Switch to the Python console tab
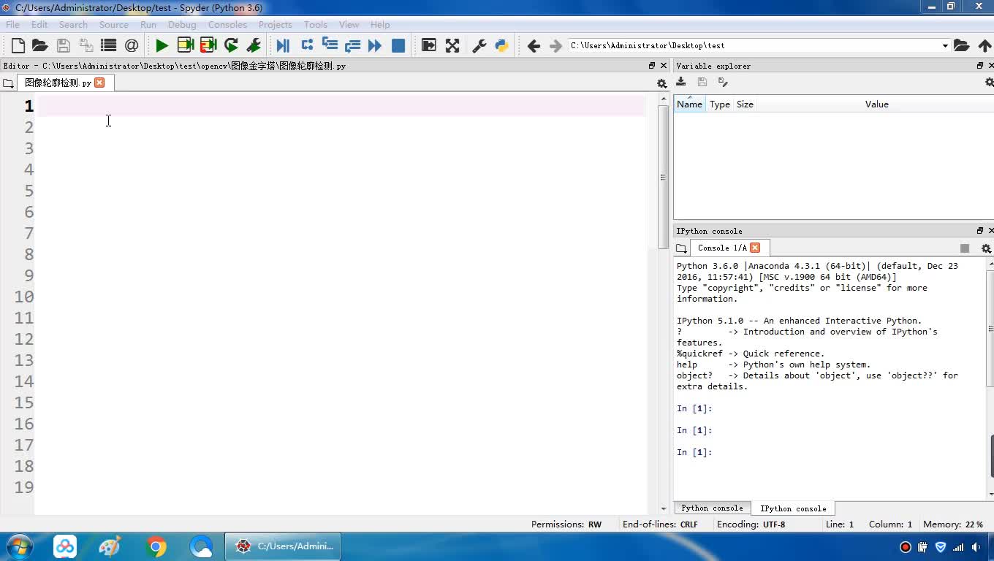Viewport: 994px width, 561px height. pos(712,508)
